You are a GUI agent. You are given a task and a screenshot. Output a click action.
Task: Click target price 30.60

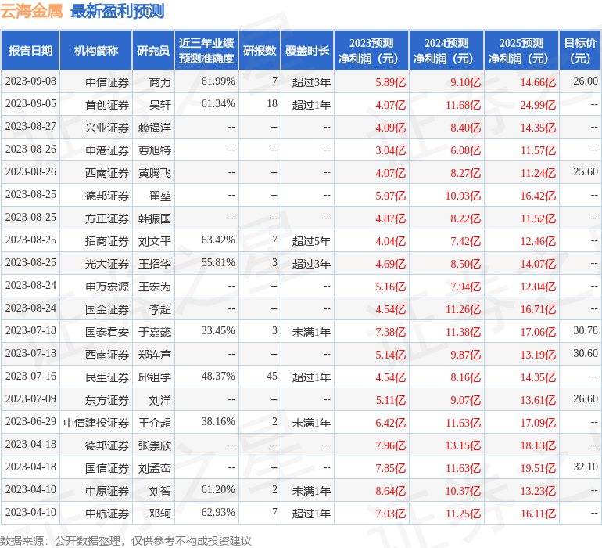(x=586, y=353)
